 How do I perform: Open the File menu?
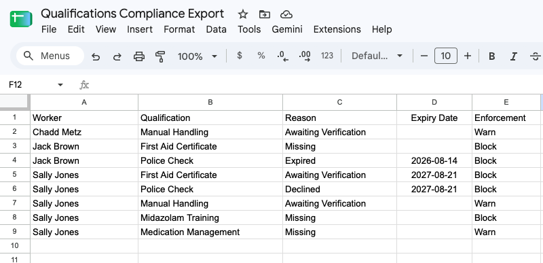click(x=49, y=29)
